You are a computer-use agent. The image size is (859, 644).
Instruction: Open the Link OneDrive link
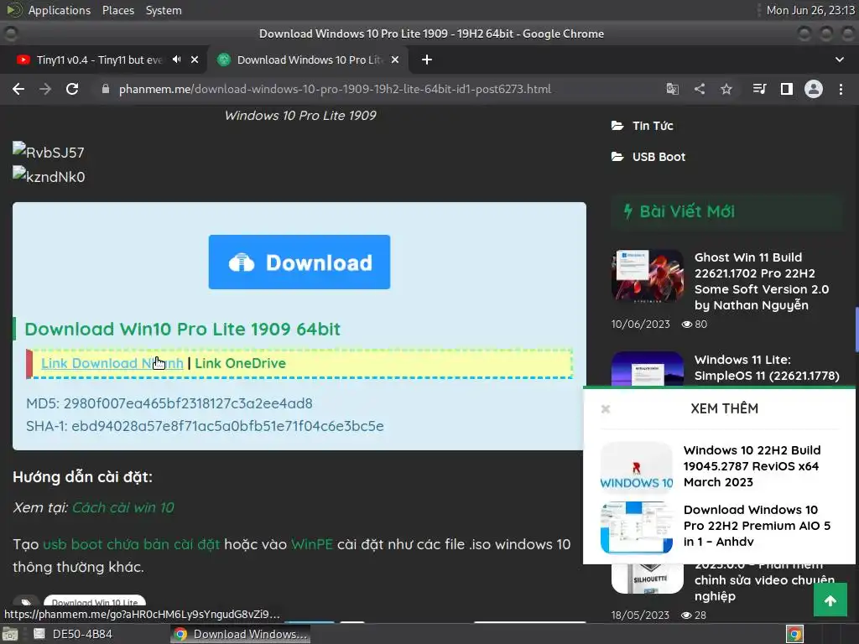point(241,363)
